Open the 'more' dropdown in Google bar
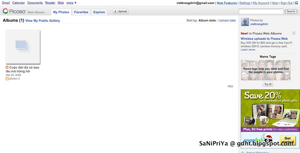 (71, 3)
